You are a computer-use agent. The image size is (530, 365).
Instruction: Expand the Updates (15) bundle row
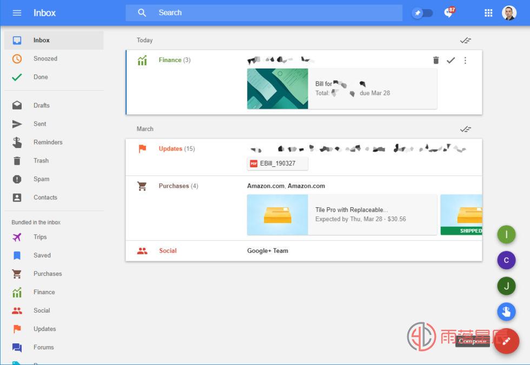(304, 157)
